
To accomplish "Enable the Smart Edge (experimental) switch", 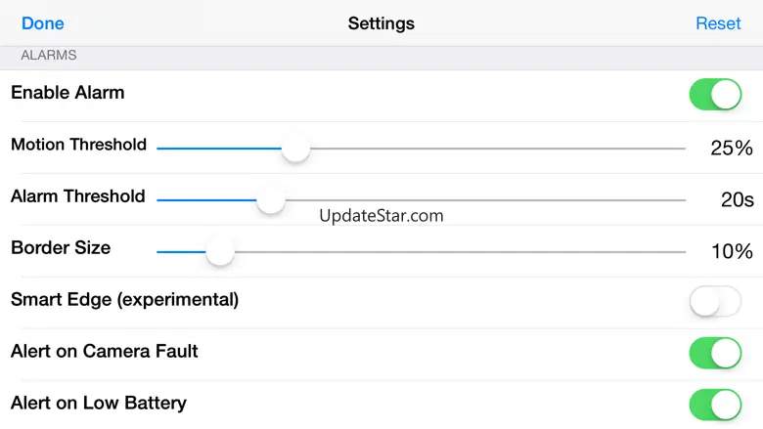I will tap(715, 302).
